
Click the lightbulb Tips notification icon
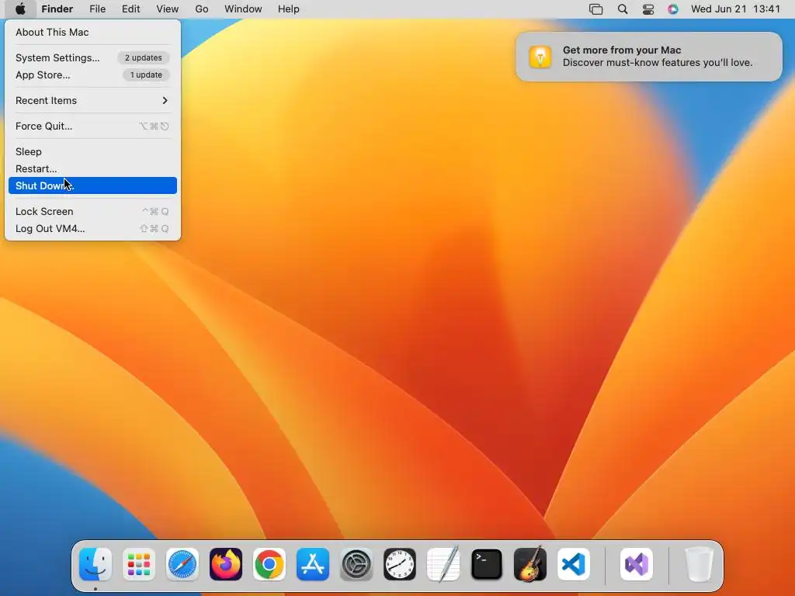pyautogui.click(x=540, y=57)
